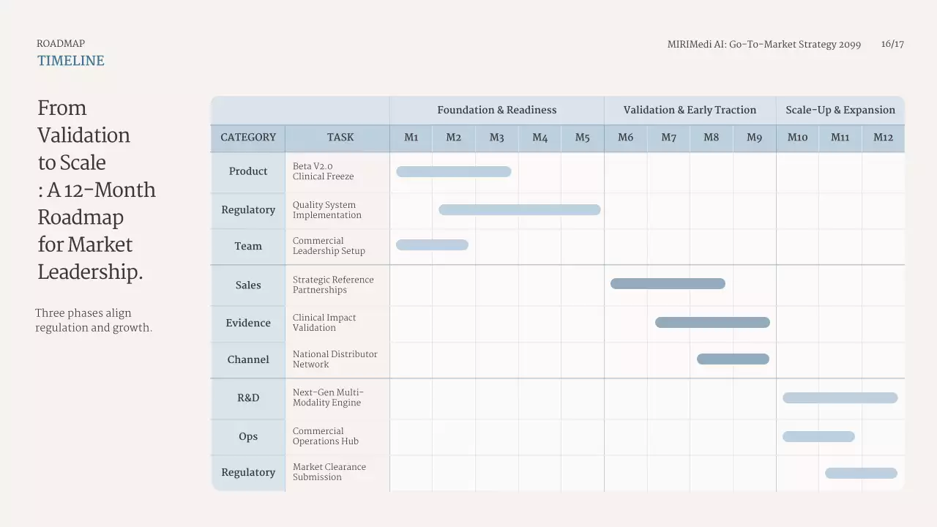The width and height of the screenshot is (937, 527).
Task: Select the Scale-Up & Expansion phase header
Action: pyautogui.click(x=840, y=111)
